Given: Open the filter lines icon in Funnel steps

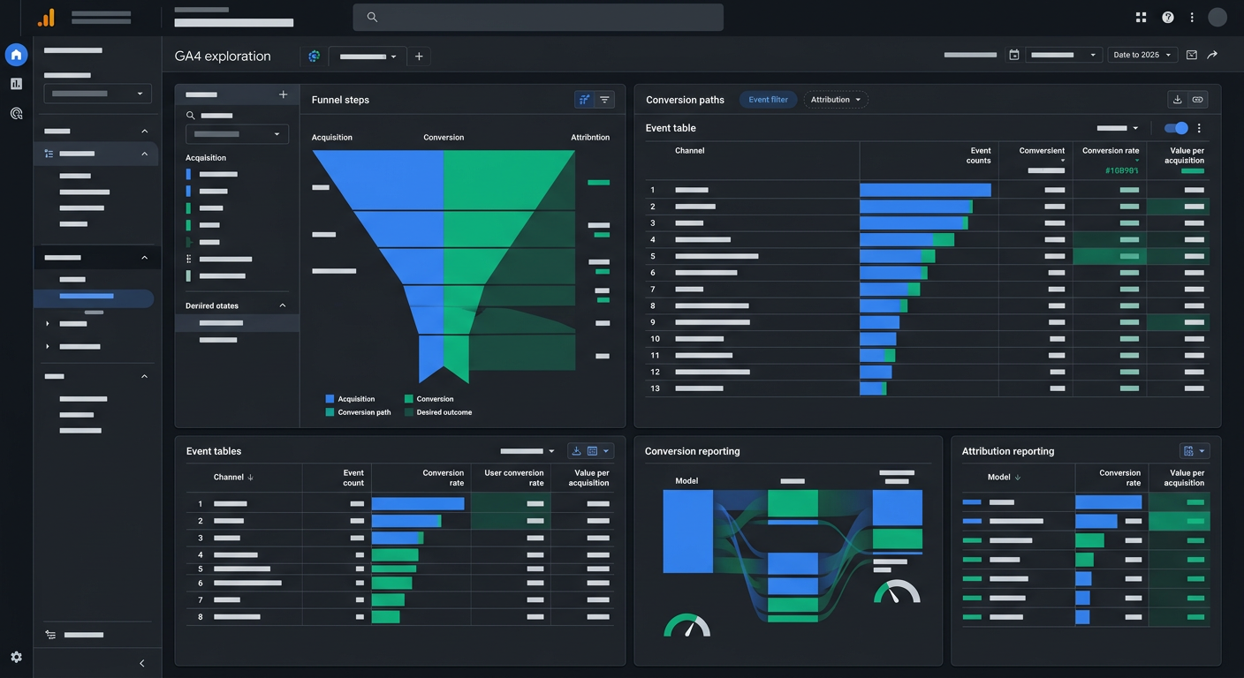Looking at the screenshot, I should click(x=604, y=100).
